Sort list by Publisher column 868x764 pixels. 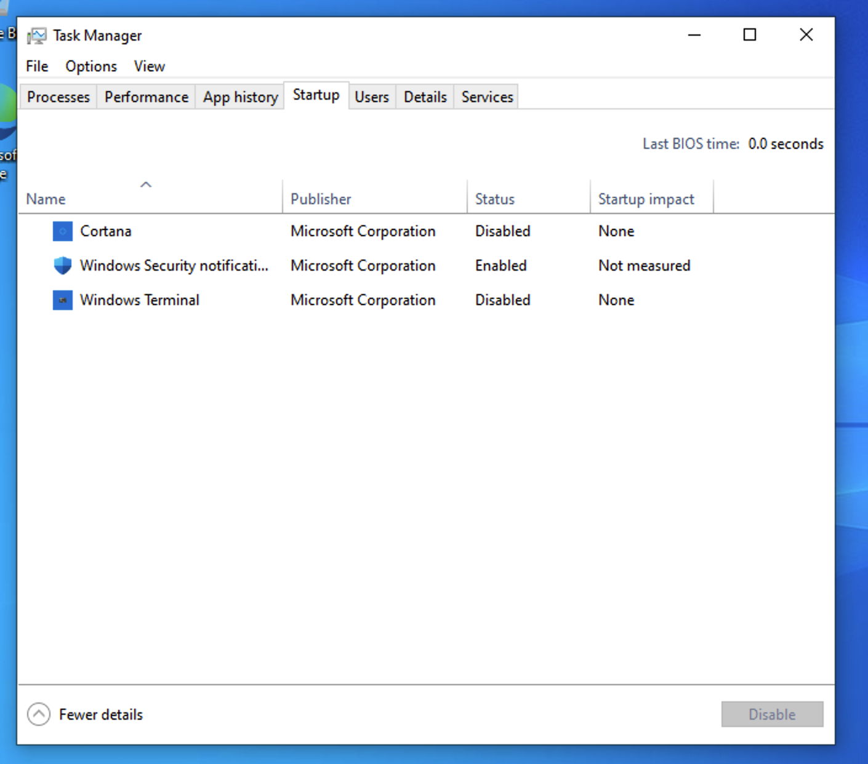(321, 199)
